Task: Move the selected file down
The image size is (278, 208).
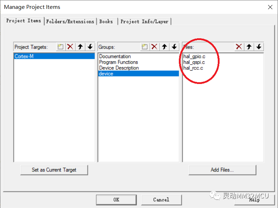Action: [x=259, y=47]
